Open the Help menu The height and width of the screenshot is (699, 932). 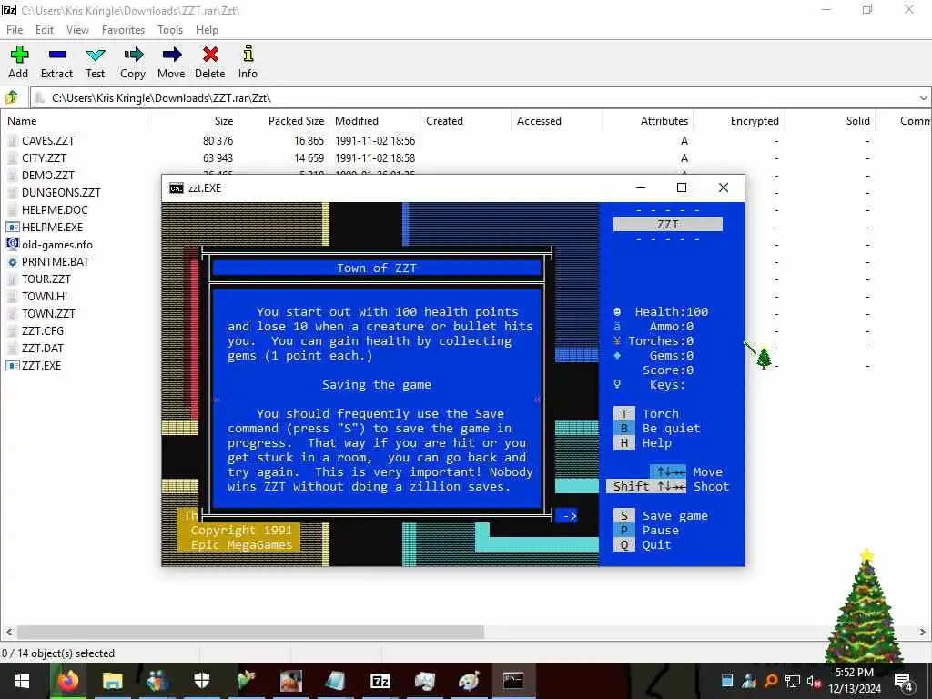pos(207,30)
